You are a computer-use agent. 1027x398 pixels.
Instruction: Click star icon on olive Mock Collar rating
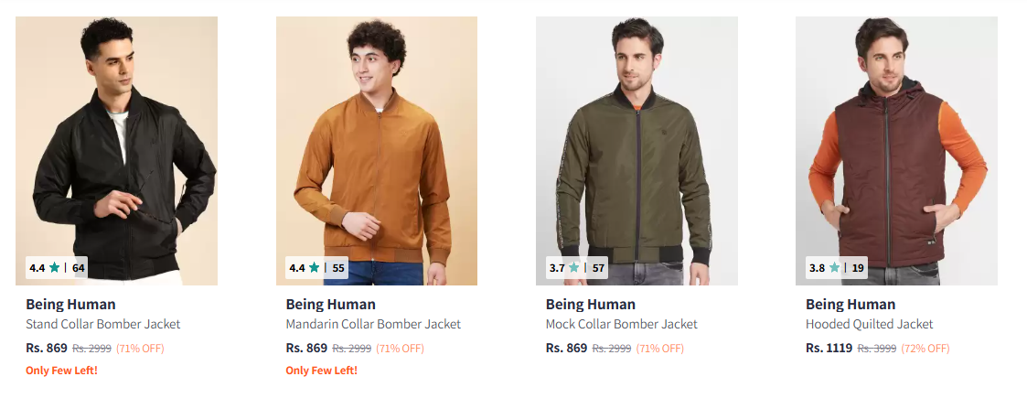click(x=574, y=268)
